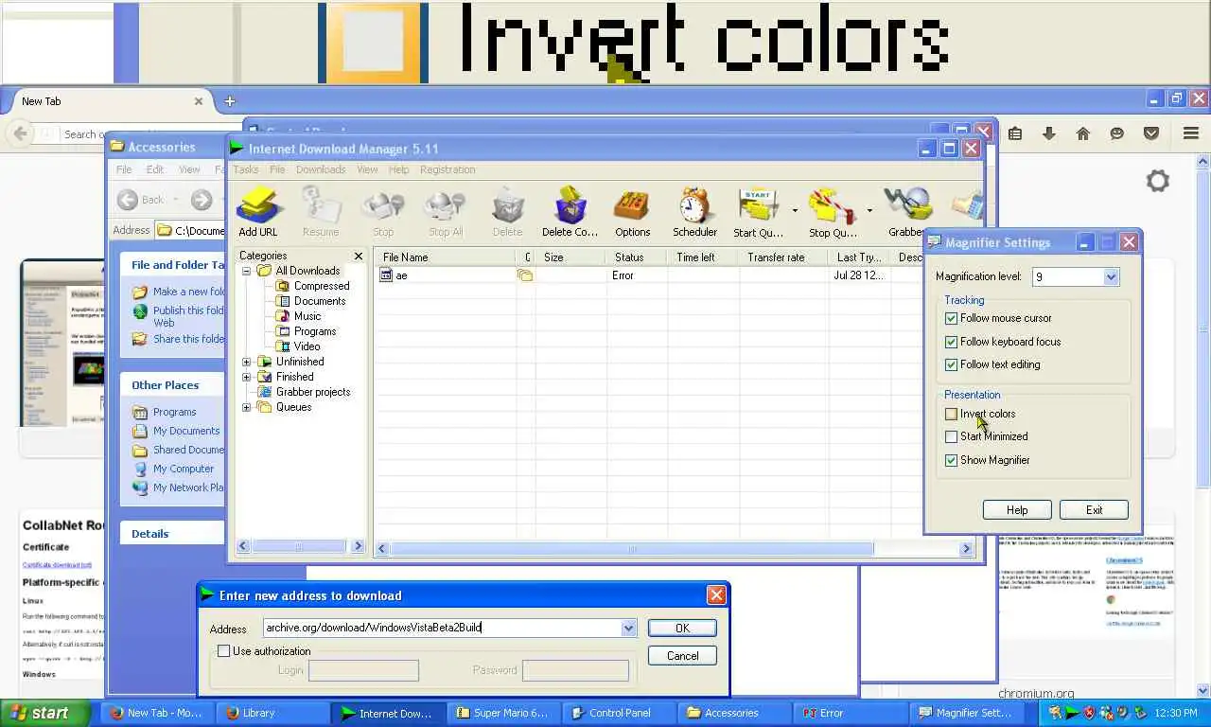
Task: Click the Forward arrow icon in Accessories window
Action: (202, 200)
